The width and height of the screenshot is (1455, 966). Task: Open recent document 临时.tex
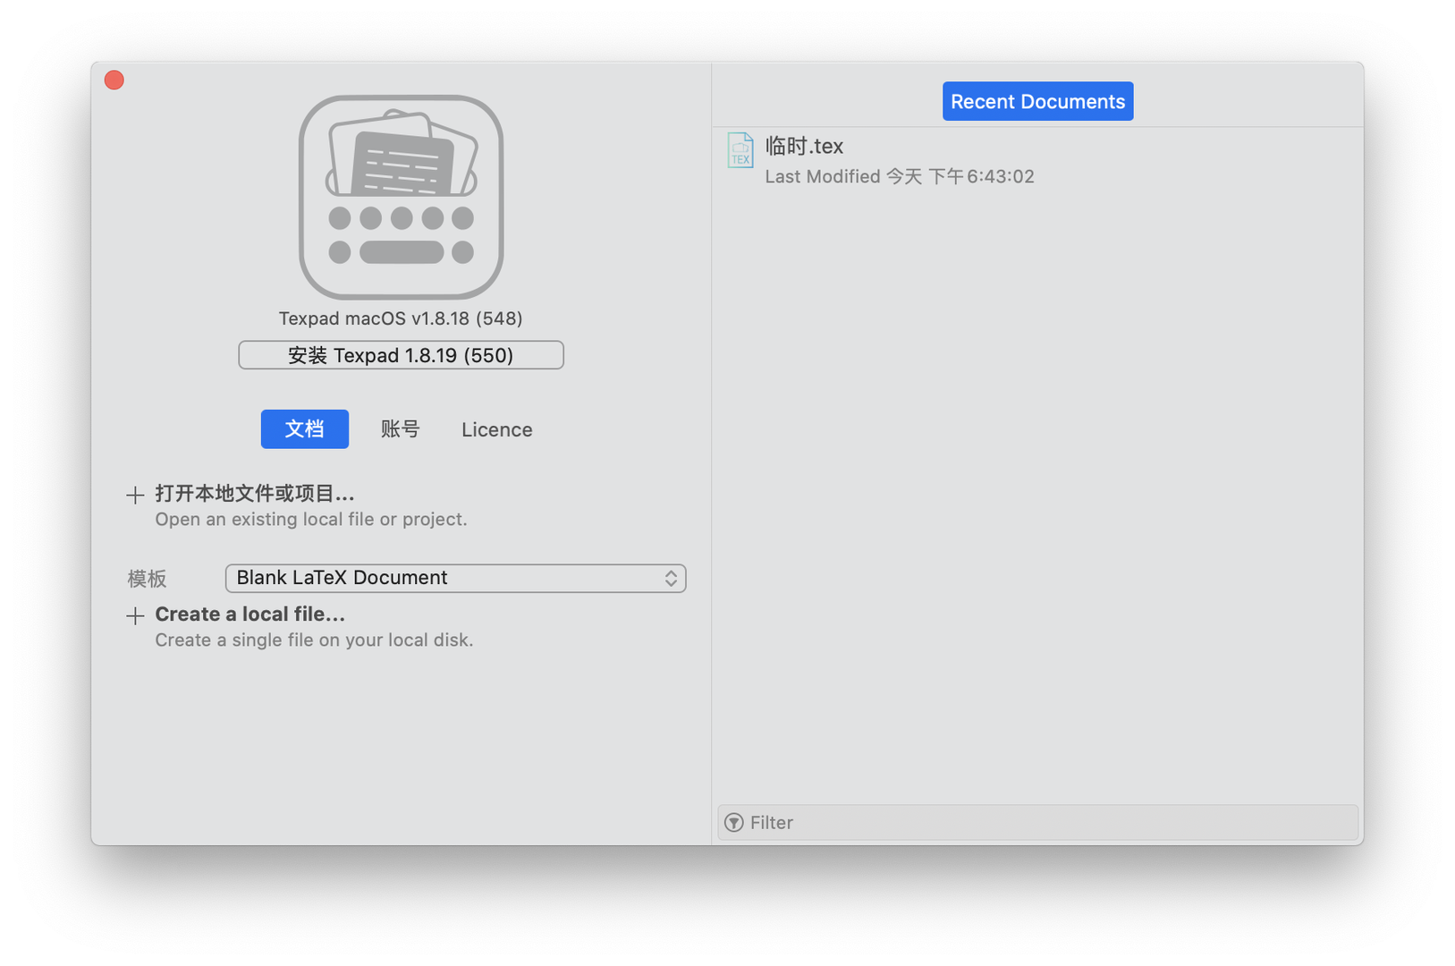tap(1037, 159)
